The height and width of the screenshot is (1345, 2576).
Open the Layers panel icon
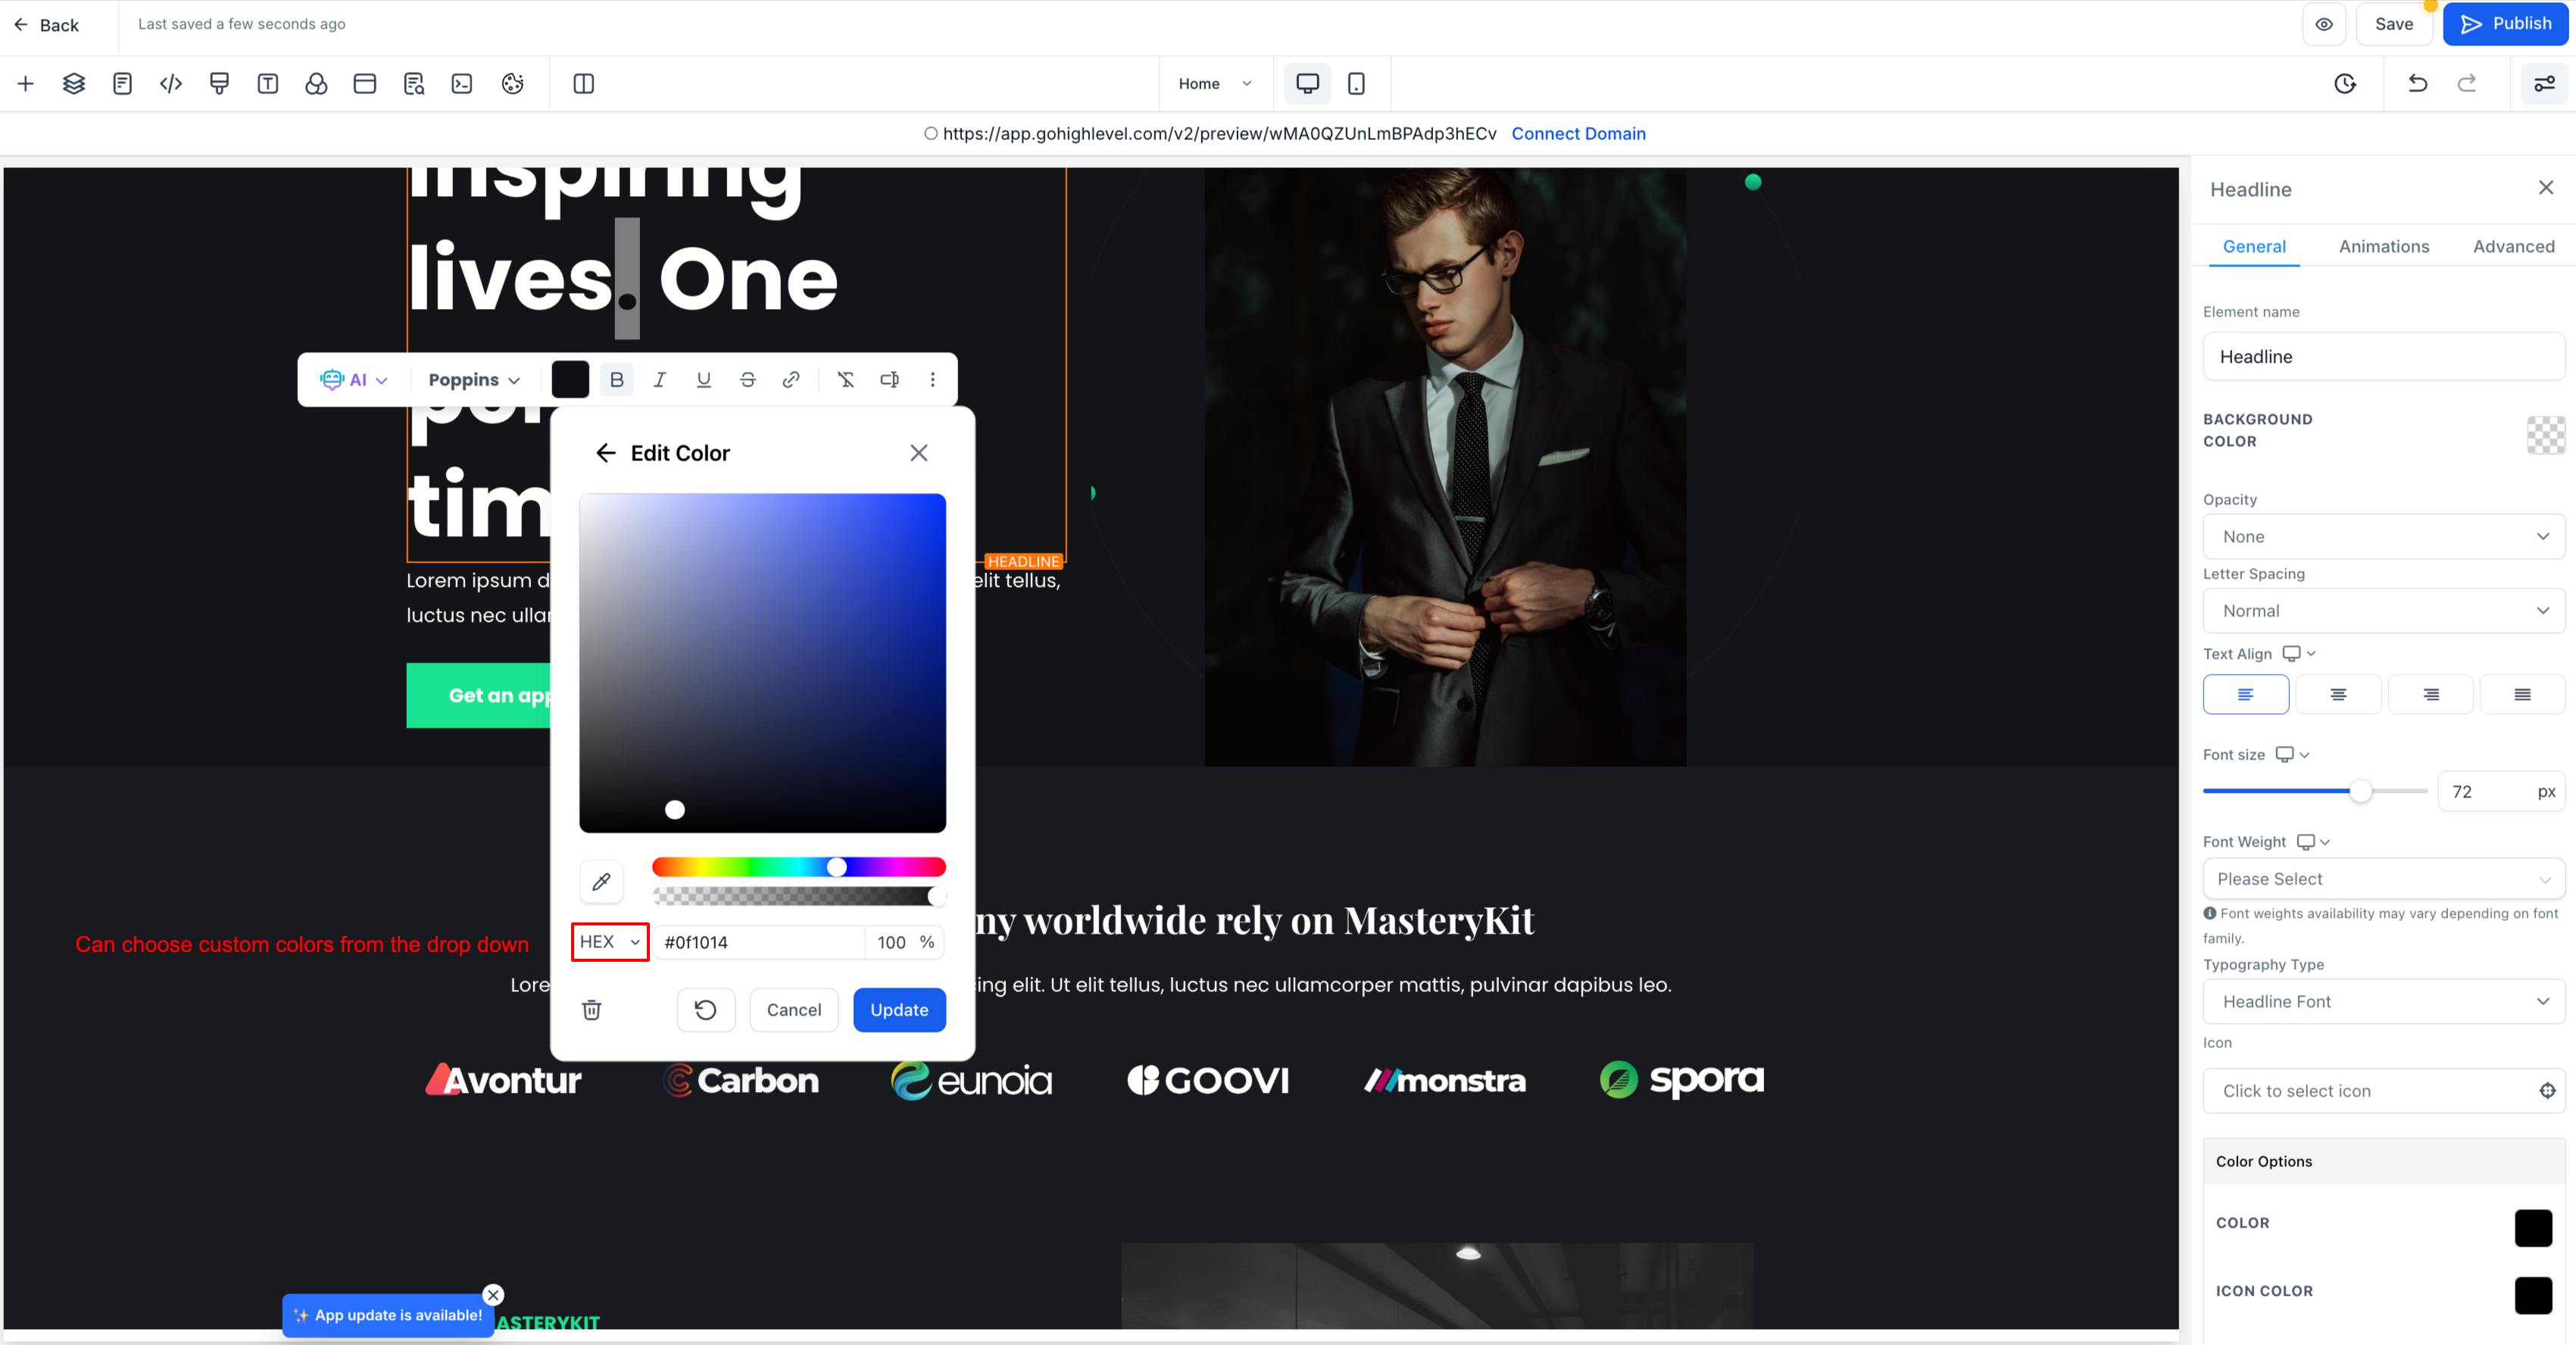pos(74,84)
